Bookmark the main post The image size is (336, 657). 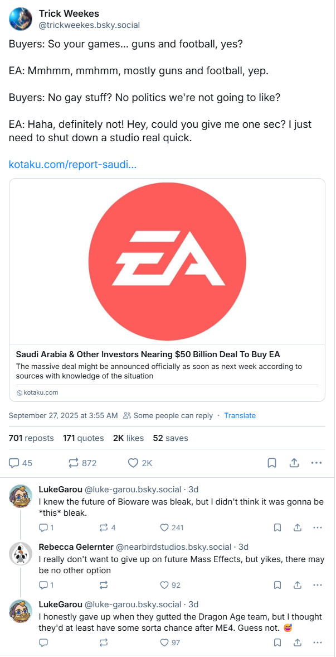(272, 461)
